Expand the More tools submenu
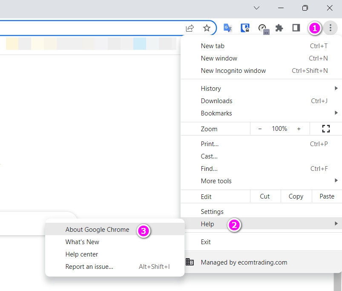Viewport: 342px width, 291px height. coord(336,181)
